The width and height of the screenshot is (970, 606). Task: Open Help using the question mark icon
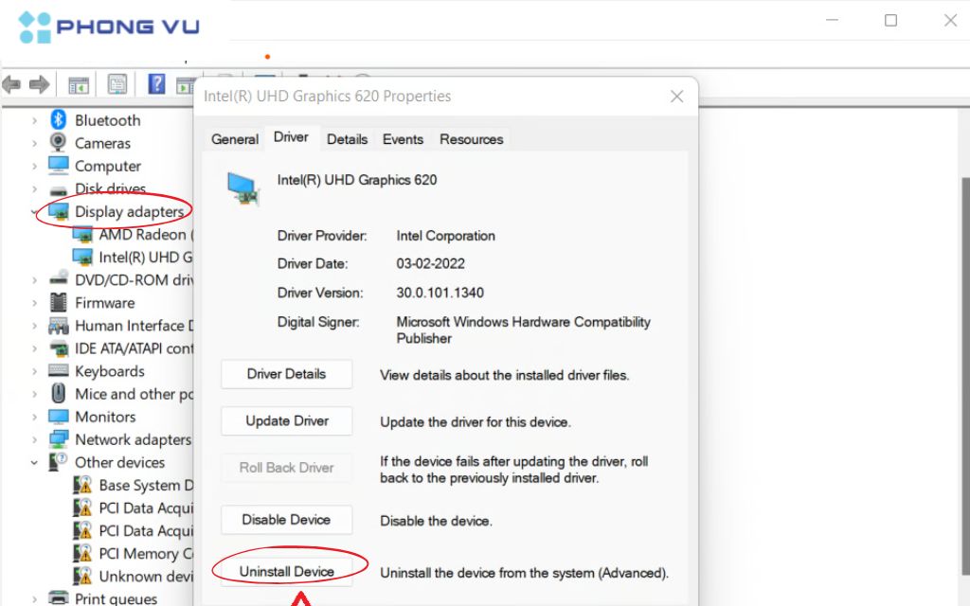pyautogui.click(x=156, y=84)
